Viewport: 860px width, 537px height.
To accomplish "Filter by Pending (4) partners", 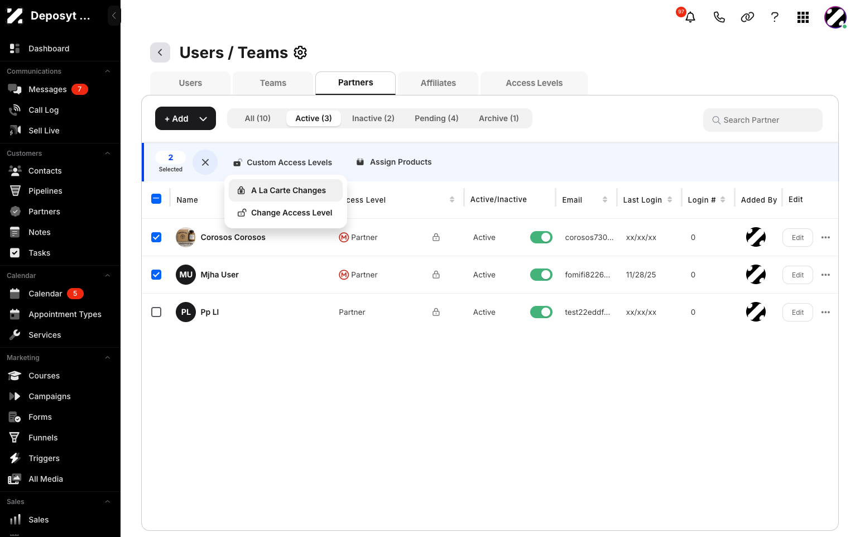I will (436, 118).
